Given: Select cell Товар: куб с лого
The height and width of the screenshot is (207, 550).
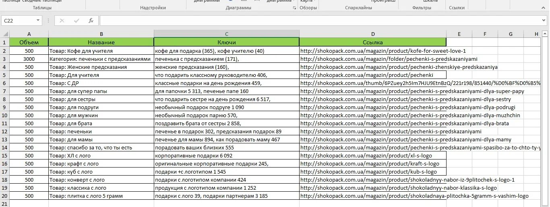Looking at the screenshot, I should [x=101, y=172].
